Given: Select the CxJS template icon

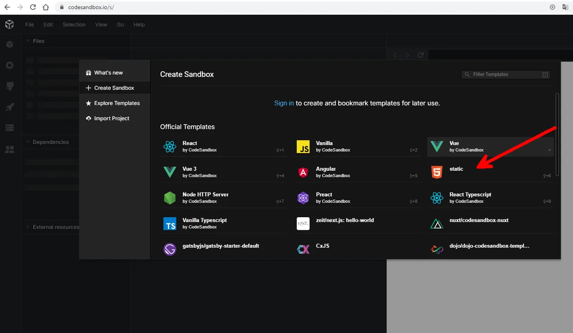Looking at the screenshot, I should [303, 249].
